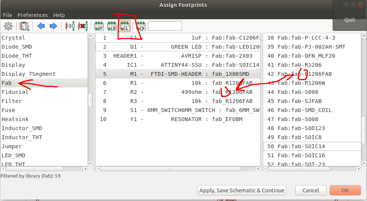The image size is (367, 201).
Task: Run automatic footprint association
Action: [70, 26]
